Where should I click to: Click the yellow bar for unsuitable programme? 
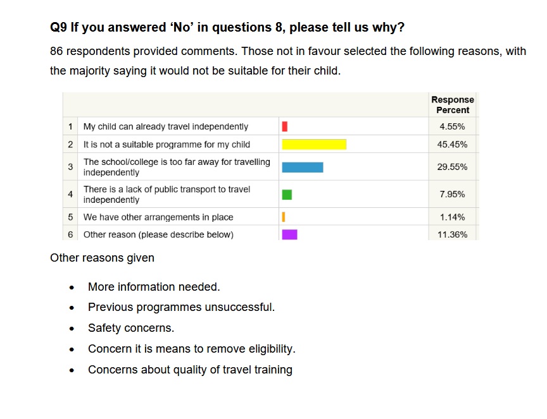pos(314,144)
